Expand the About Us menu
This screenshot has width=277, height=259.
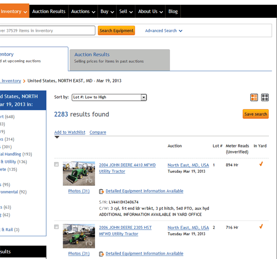(150, 12)
